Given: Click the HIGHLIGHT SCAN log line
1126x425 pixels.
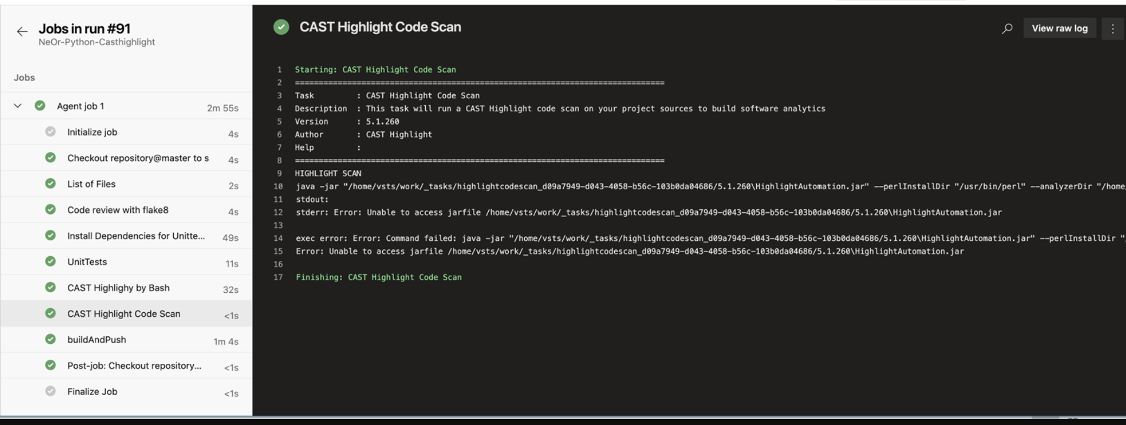Looking at the screenshot, I should [328, 173].
